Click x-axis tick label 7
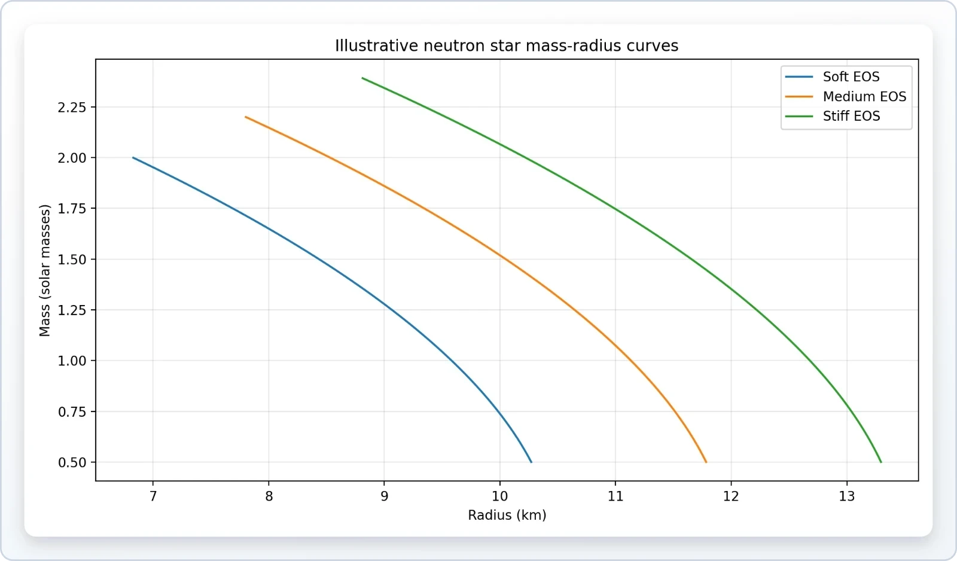 153,496
